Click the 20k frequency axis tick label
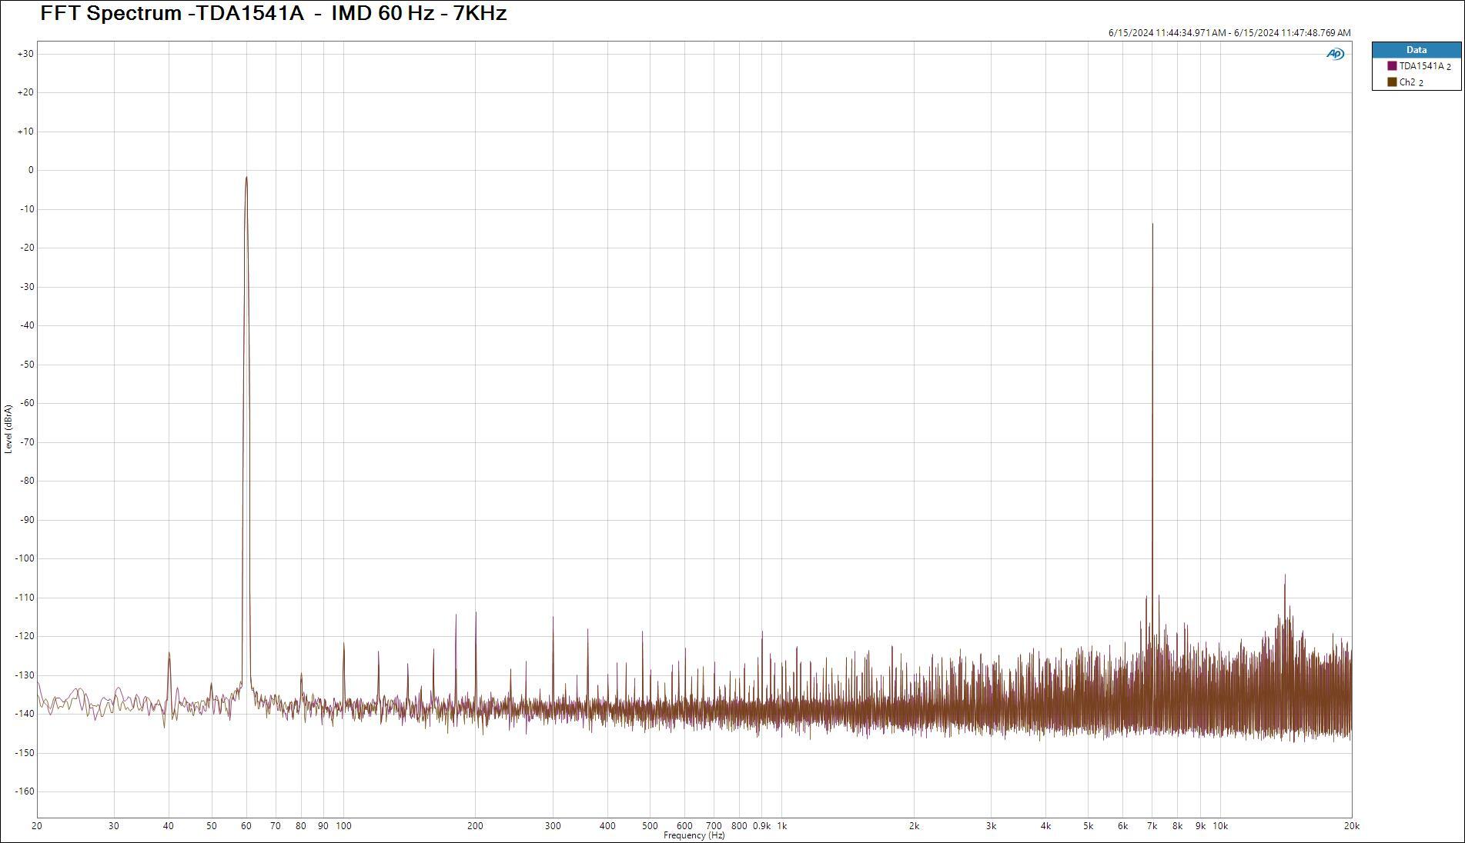1465x843 pixels. coord(1352,826)
